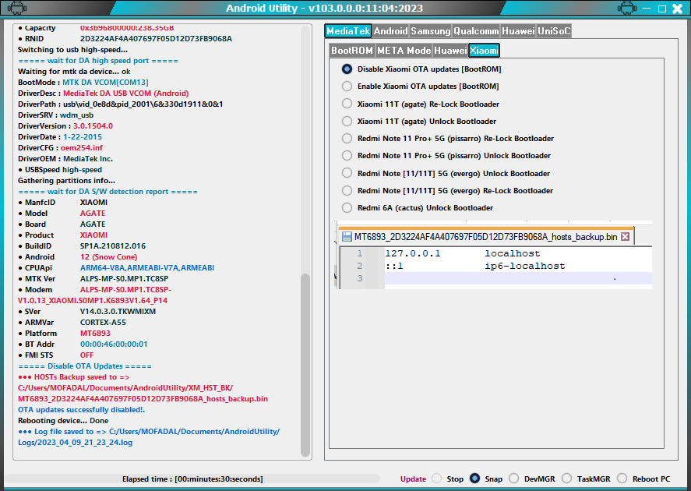Click the Android robot logo left of the title

[x=17, y=8]
